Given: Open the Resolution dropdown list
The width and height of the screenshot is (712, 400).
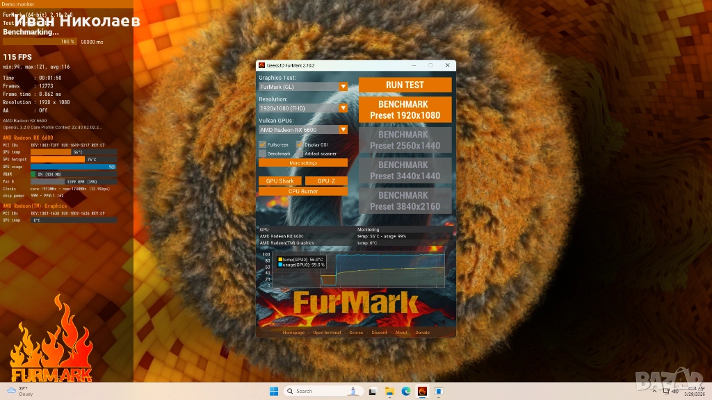Looking at the screenshot, I should click(x=343, y=108).
